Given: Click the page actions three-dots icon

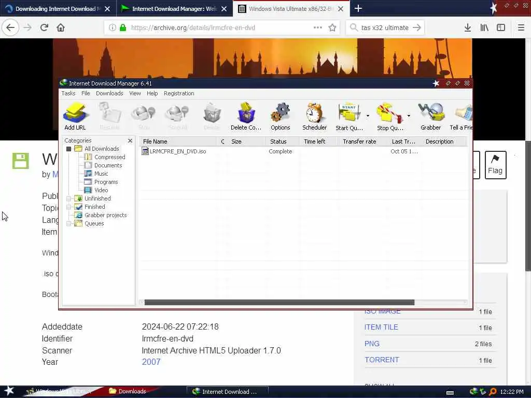Looking at the screenshot, I should click(x=318, y=27).
